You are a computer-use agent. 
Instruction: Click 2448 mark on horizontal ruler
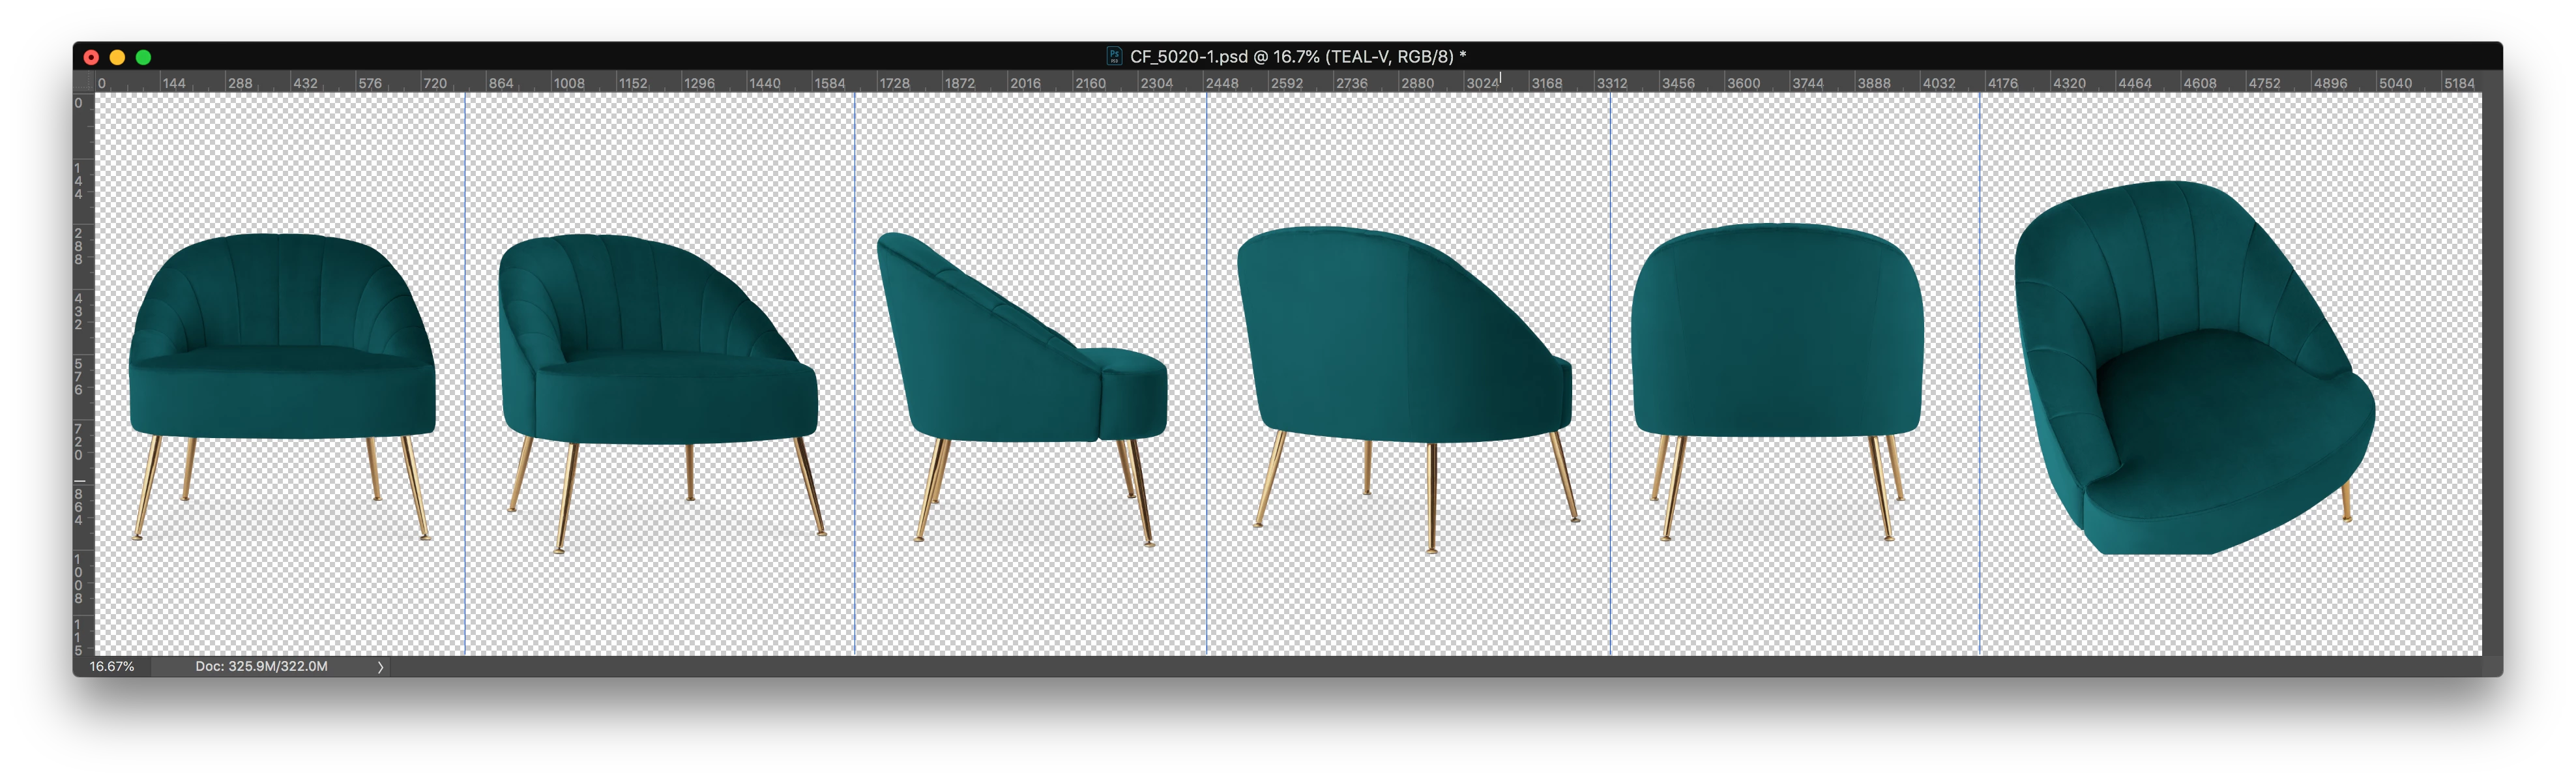coord(1222,83)
